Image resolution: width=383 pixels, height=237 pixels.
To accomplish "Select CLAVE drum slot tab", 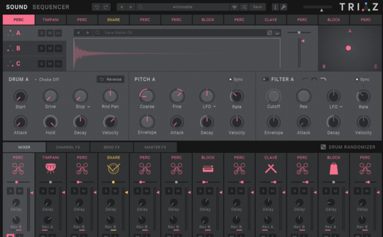I will [271, 20].
